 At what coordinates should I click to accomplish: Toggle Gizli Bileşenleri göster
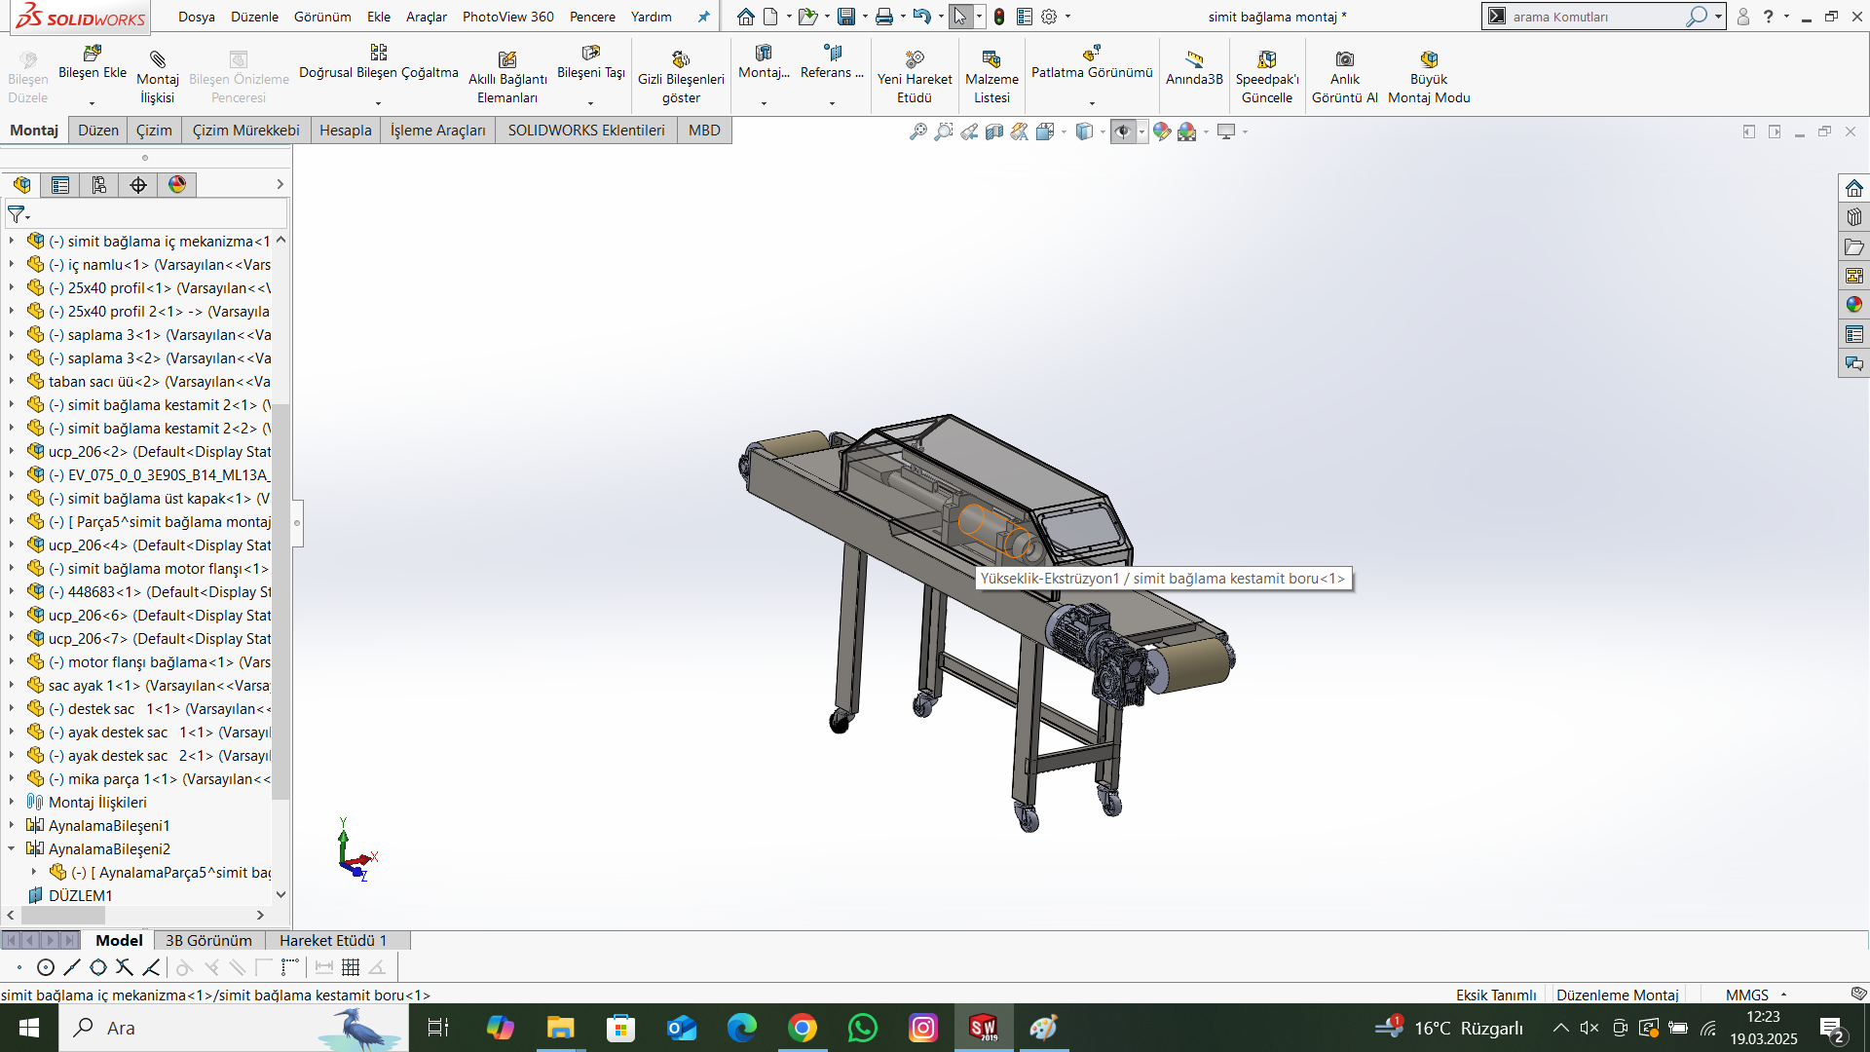680,60
